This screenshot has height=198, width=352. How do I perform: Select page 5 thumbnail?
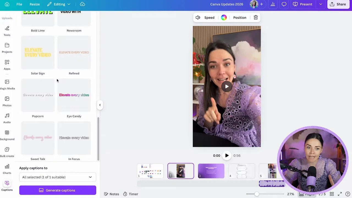pos(268,171)
